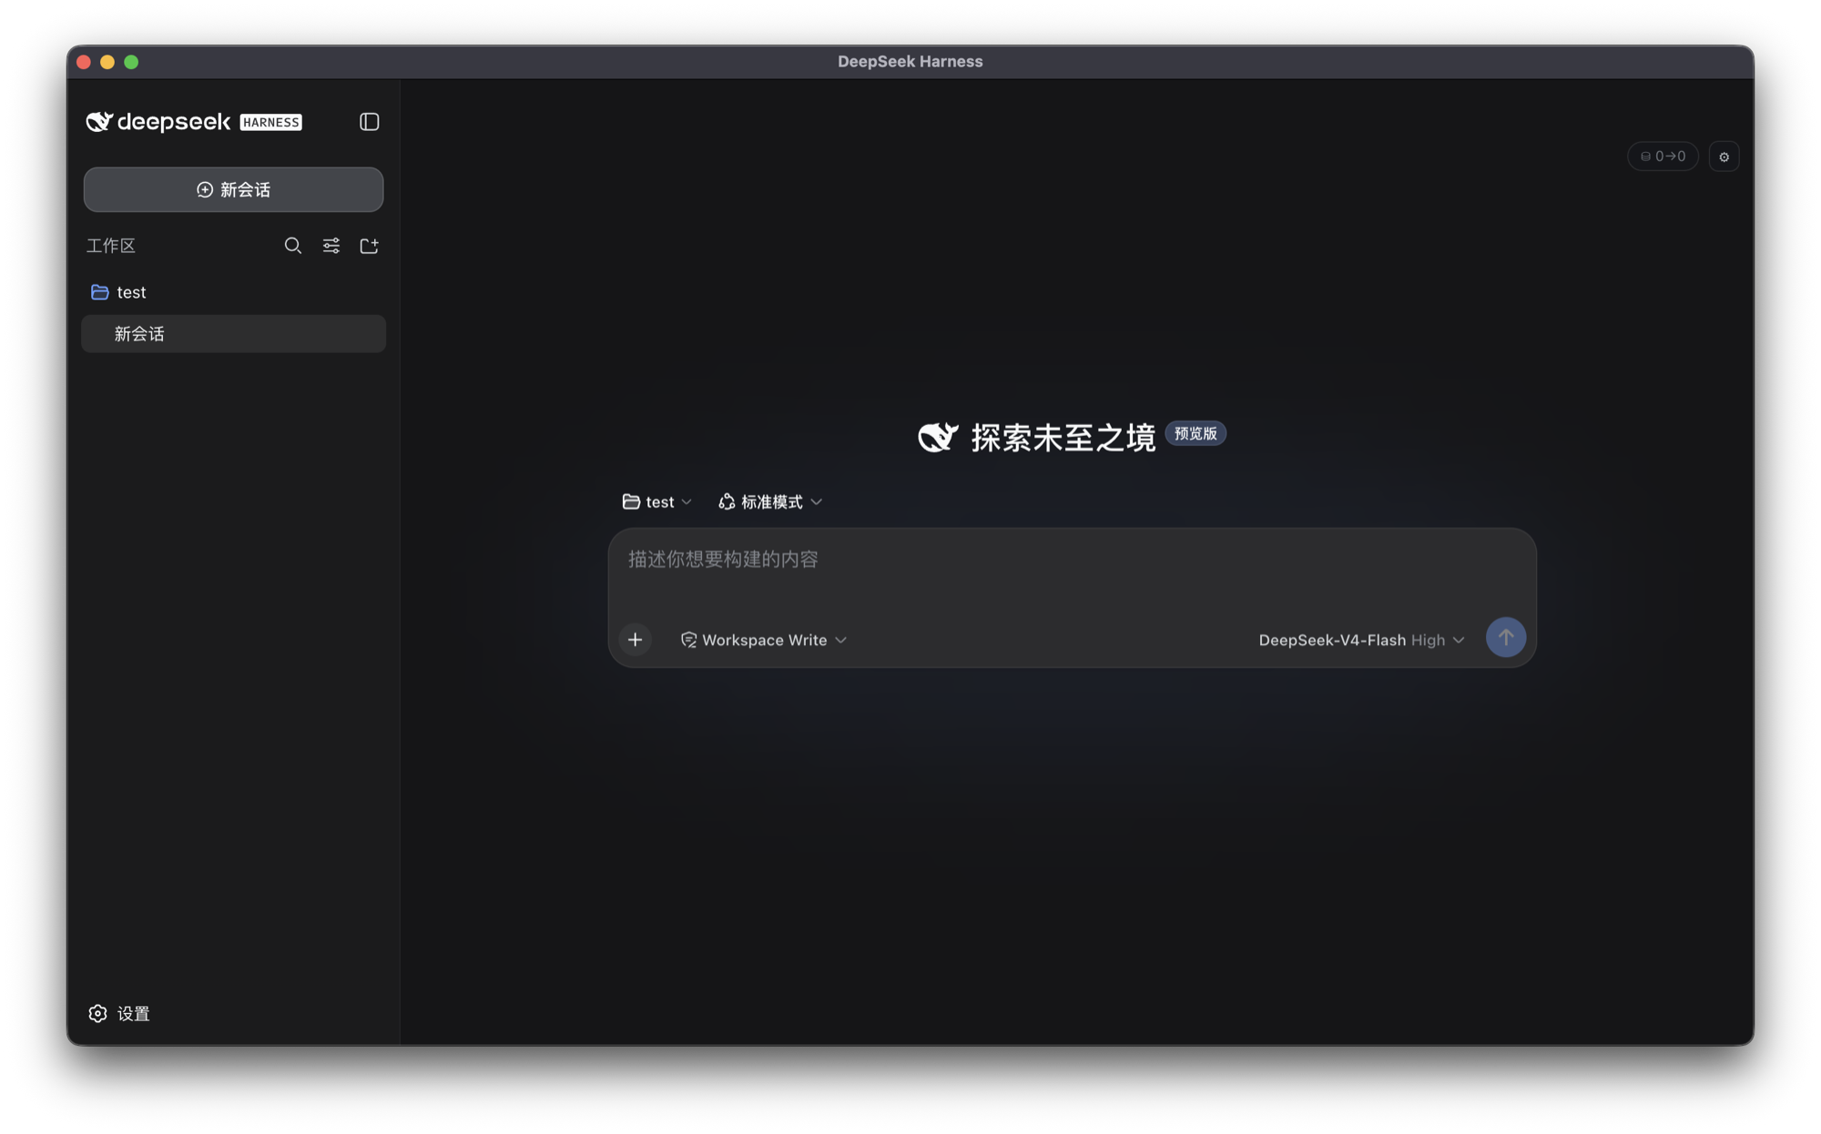Open the Workspace Write permission dropdown

764,640
